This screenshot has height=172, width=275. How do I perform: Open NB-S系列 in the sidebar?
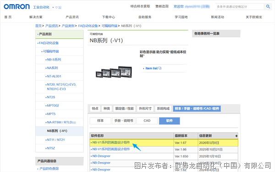54,60
